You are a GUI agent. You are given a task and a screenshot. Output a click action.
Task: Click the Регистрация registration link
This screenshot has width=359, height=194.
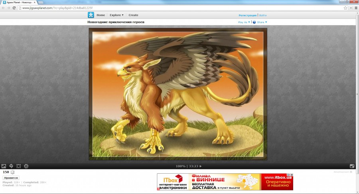247,15
